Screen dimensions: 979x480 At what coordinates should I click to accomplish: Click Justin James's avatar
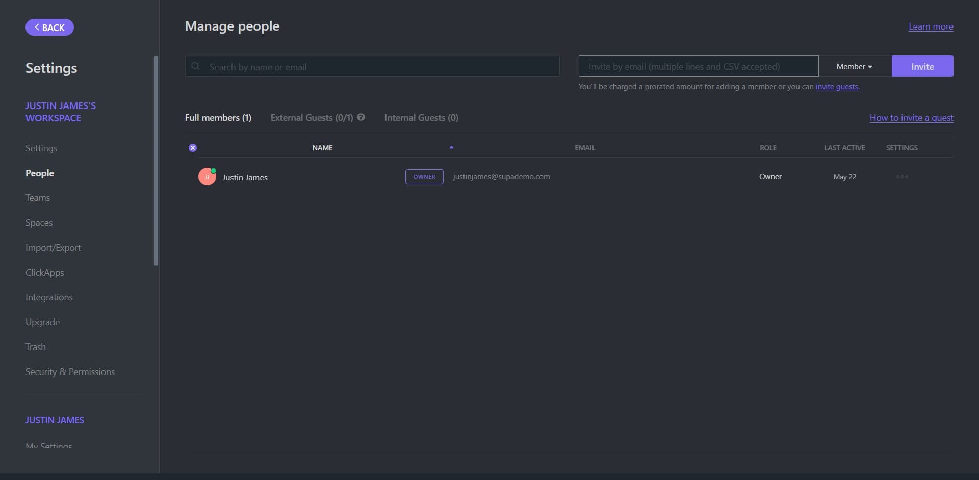pos(207,177)
